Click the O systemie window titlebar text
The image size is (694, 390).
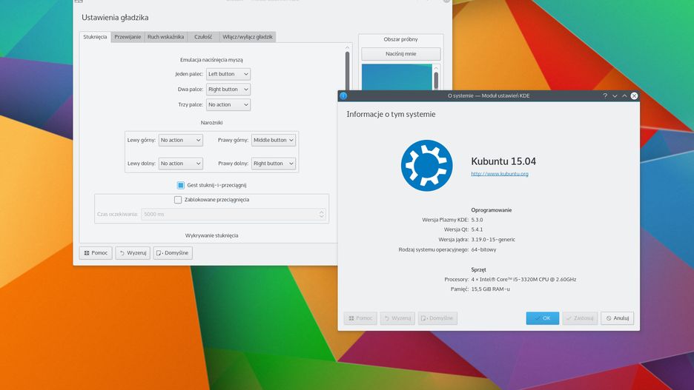click(x=489, y=96)
